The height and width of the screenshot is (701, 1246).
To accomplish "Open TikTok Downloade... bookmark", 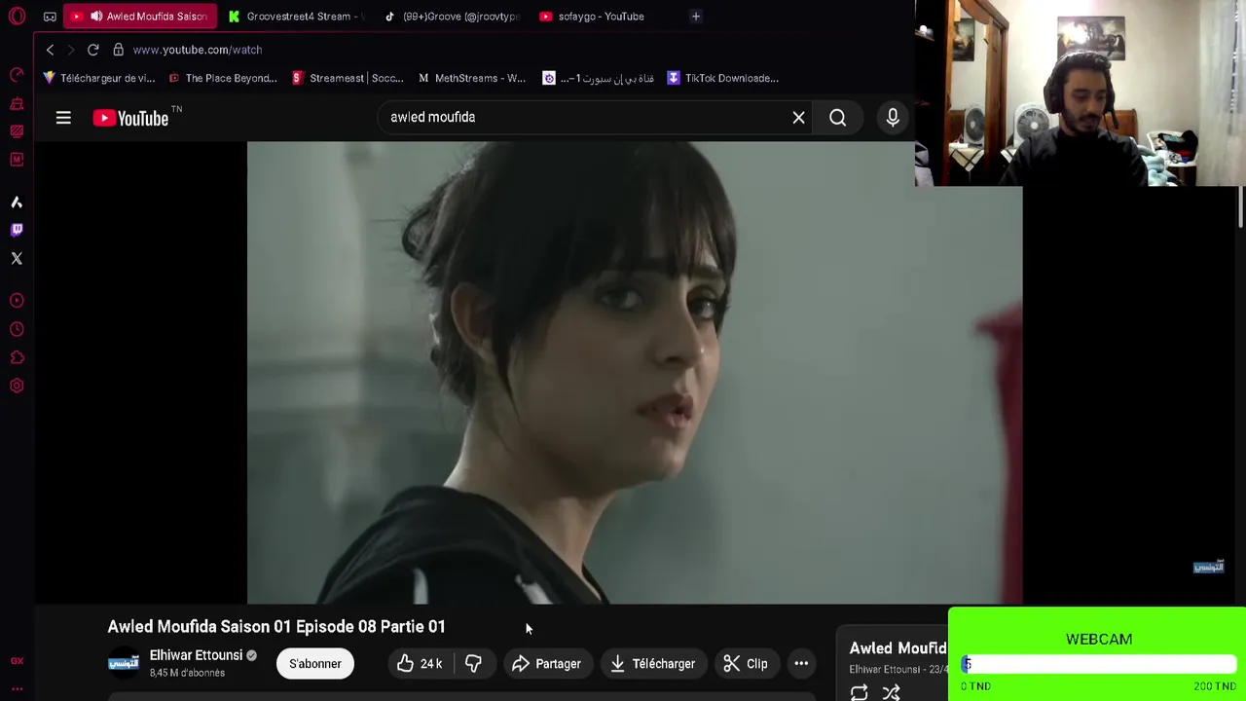I will [722, 78].
